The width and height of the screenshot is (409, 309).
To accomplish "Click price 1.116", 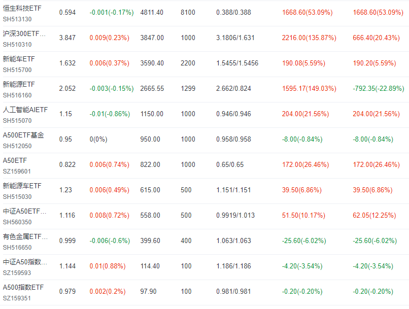I will [x=67, y=216].
